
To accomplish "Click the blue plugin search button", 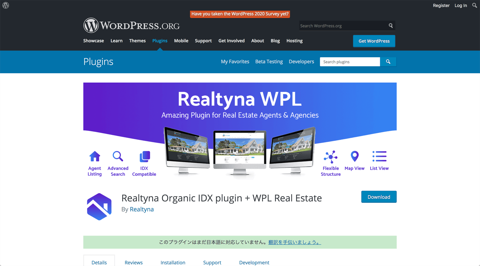I will [388, 62].
